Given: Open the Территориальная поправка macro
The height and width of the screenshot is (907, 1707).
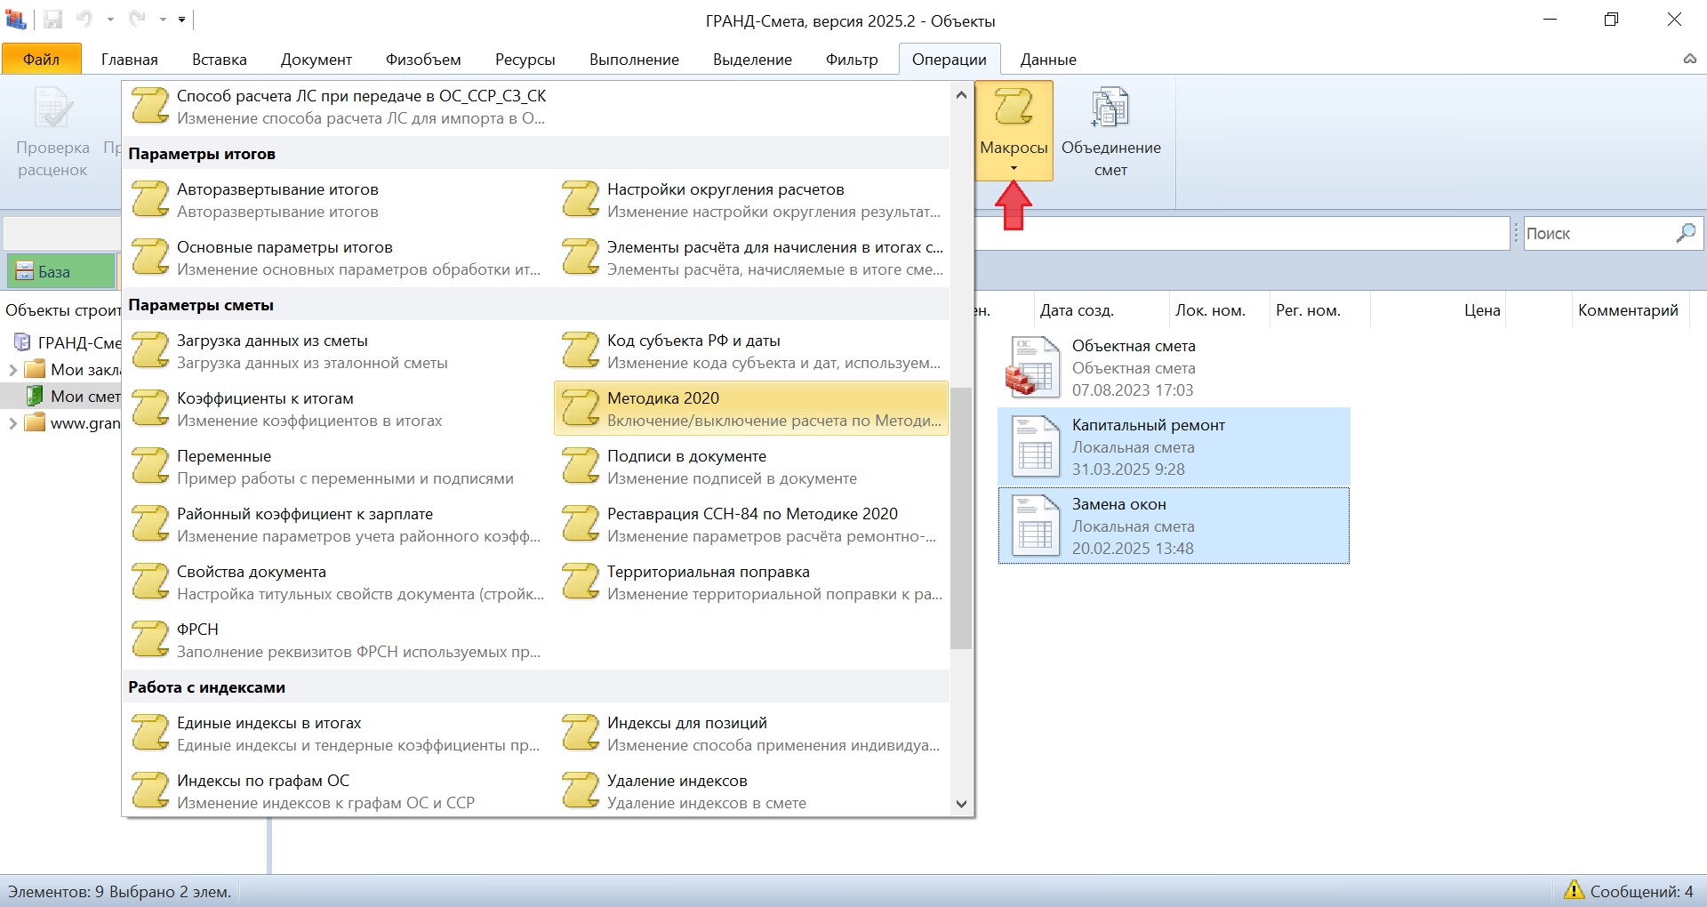Looking at the screenshot, I should pyautogui.click(x=751, y=582).
